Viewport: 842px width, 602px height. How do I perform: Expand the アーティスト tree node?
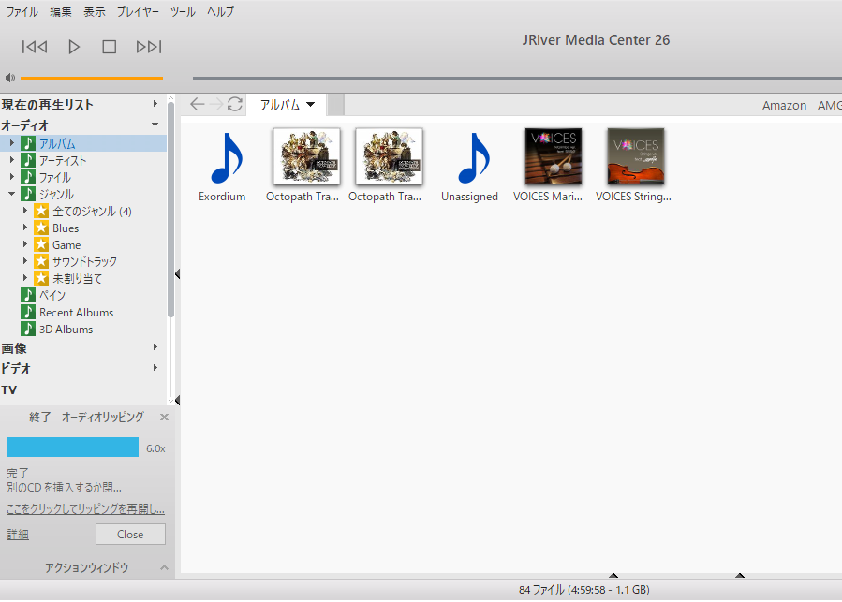coord(12,160)
